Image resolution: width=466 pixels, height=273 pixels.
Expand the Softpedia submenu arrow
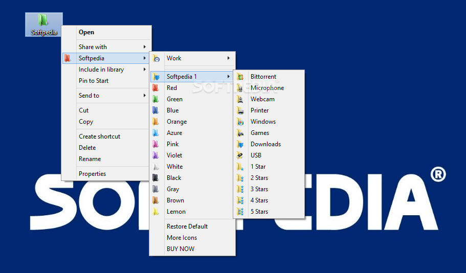pyautogui.click(x=144, y=58)
